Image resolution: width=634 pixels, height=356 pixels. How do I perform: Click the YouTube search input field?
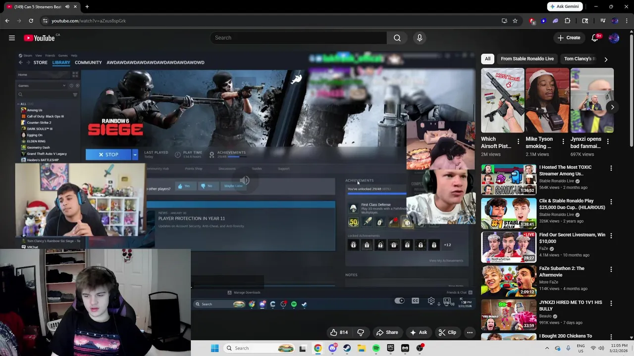pyautogui.click(x=299, y=38)
